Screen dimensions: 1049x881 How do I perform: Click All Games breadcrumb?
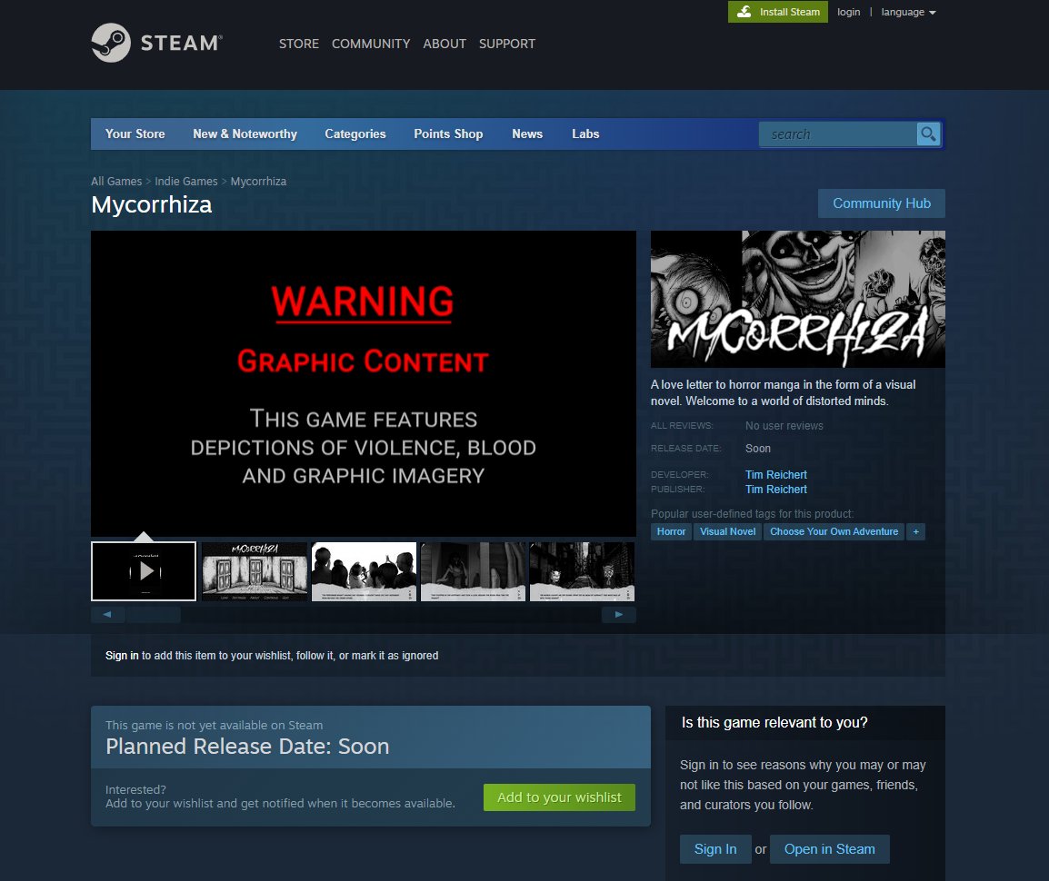(x=116, y=181)
